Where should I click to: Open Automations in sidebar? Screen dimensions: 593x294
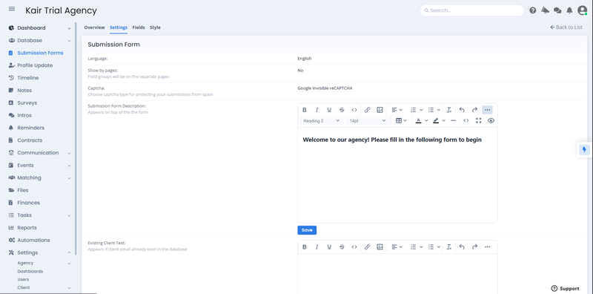point(33,241)
